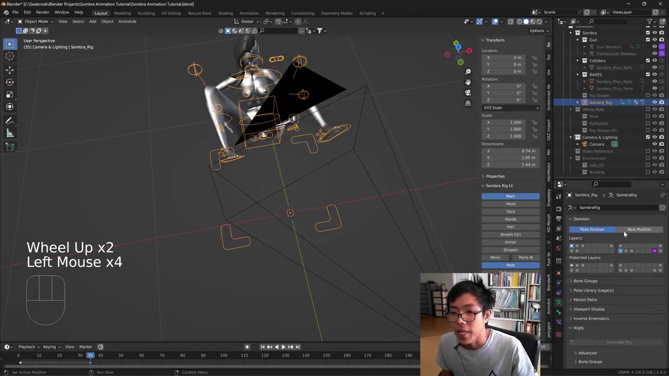This screenshot has height=376, width=669.
Task: Select the Rotate tool
Action: pyautogui.click(x=9, y=82)
